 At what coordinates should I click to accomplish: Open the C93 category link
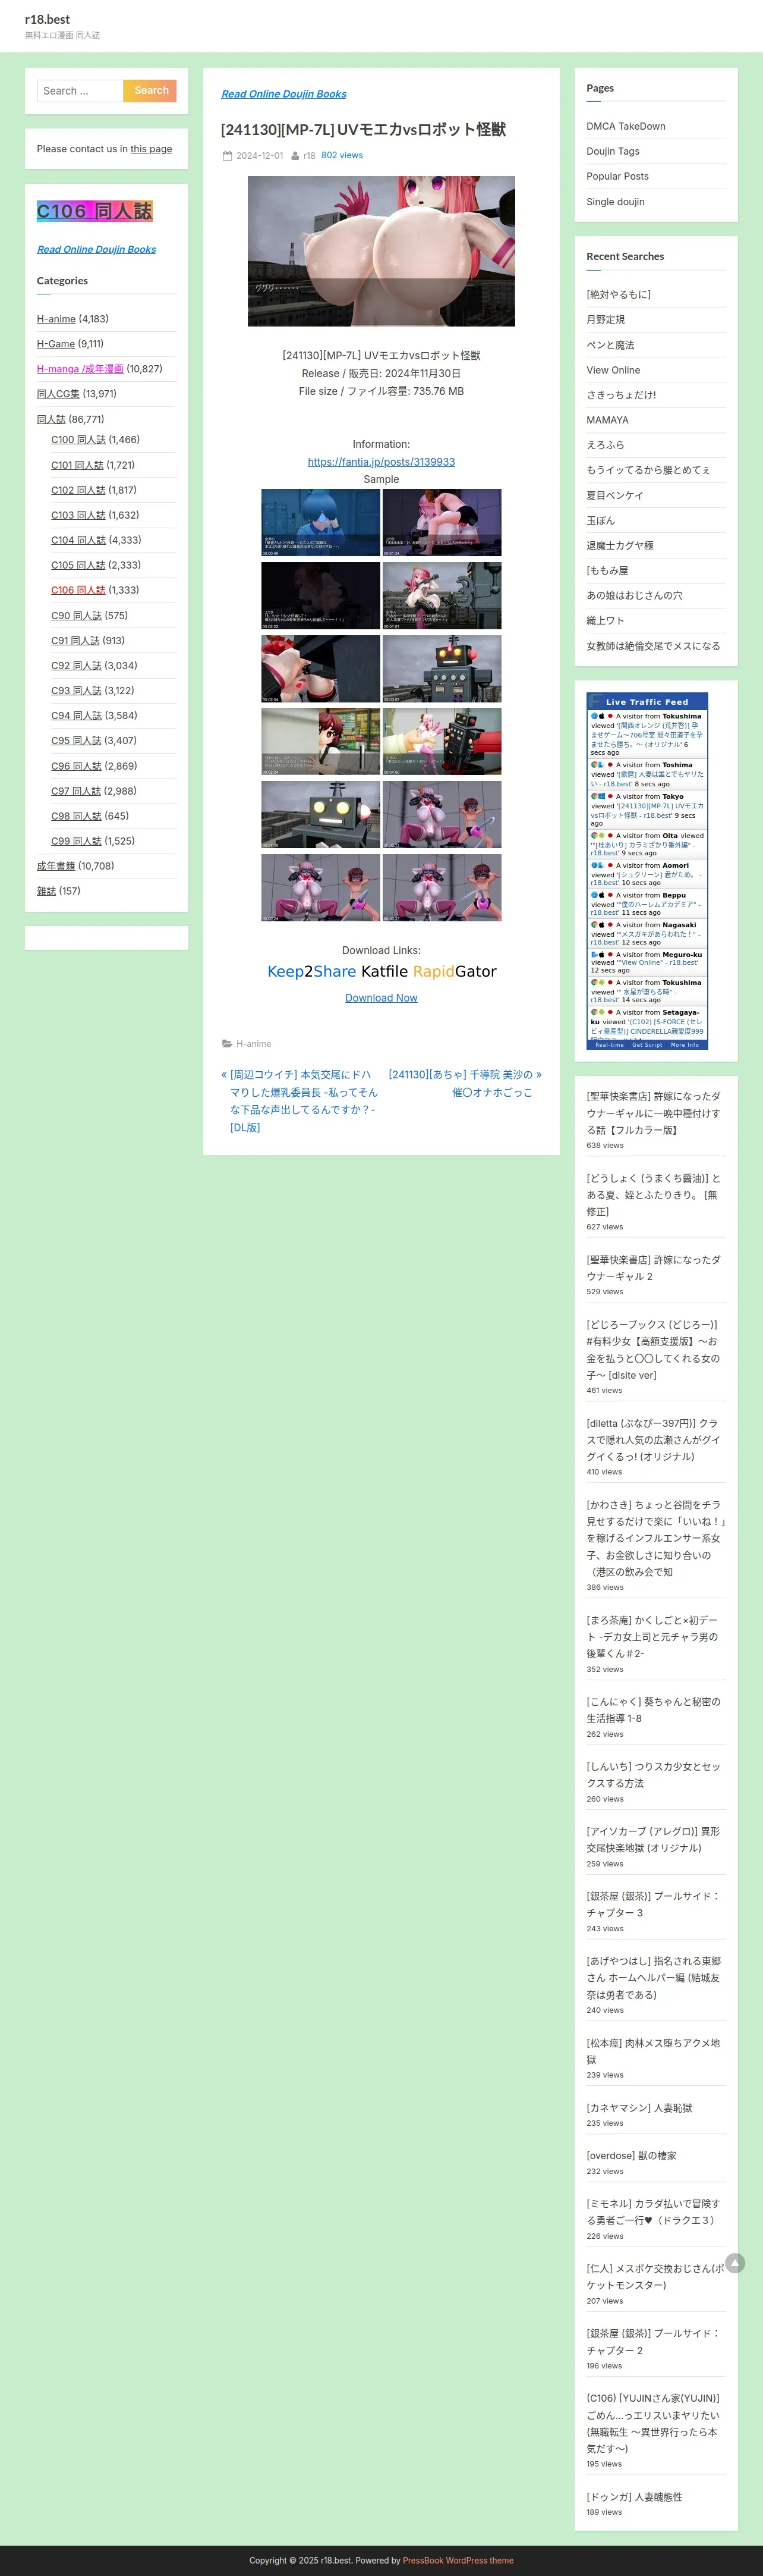(x=76, y=691)
